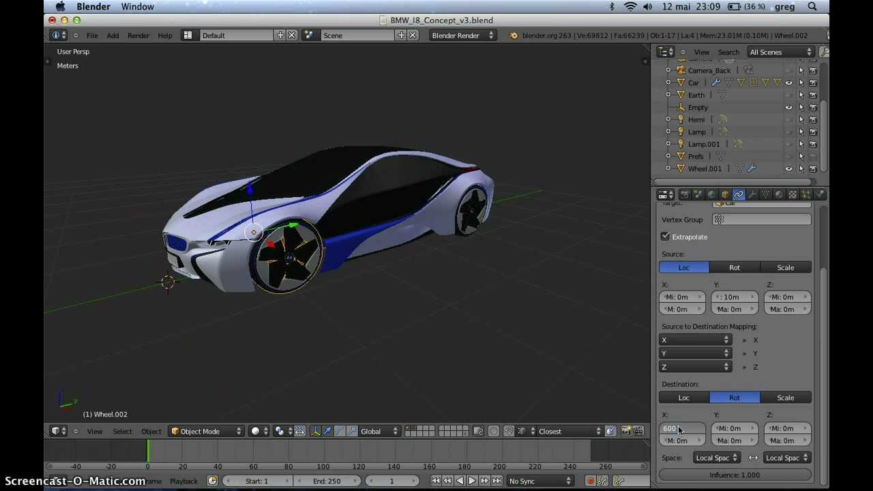Click the wrench modifier icon on Wheel.001 row
This screenshot has height=491, width=873.
[x=752, y=168]
